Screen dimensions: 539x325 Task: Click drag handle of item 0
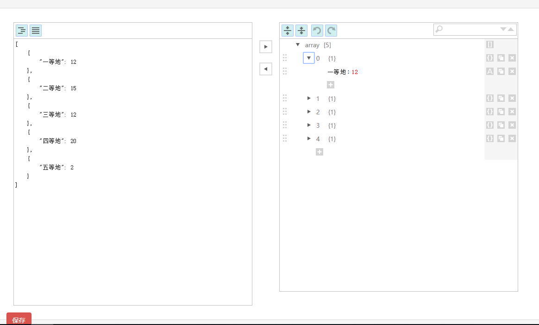[285, 58]
